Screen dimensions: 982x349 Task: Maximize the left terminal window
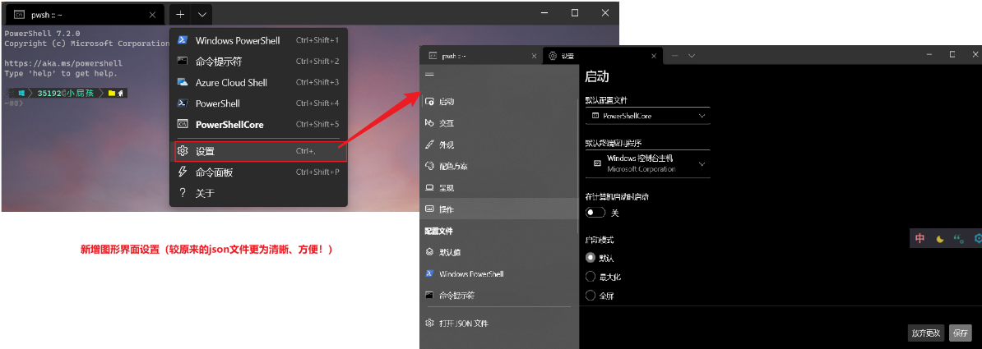(x=575, y=13)
